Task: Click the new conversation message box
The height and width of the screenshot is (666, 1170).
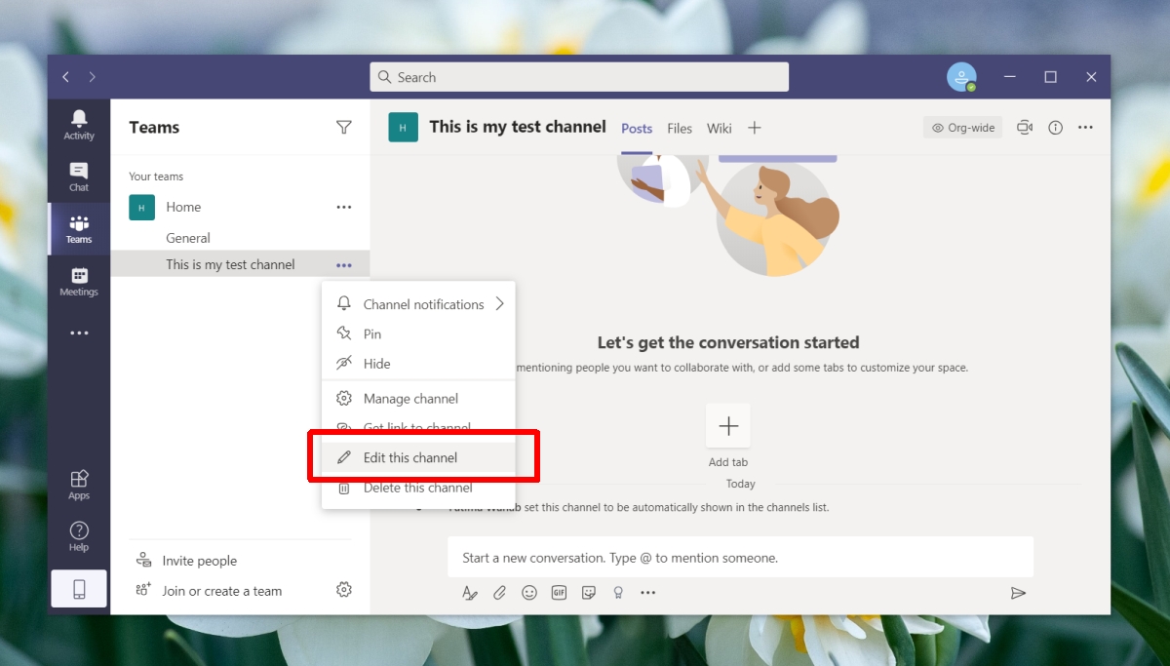Action: tap(740, 558)
